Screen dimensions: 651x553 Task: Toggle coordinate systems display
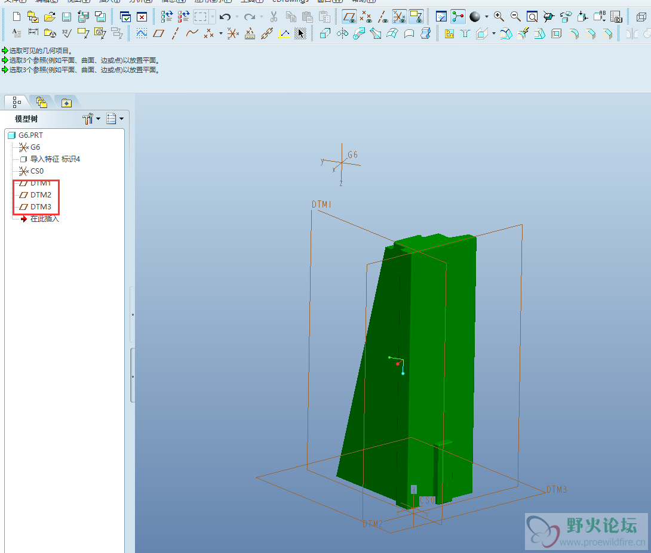[400, 17]
